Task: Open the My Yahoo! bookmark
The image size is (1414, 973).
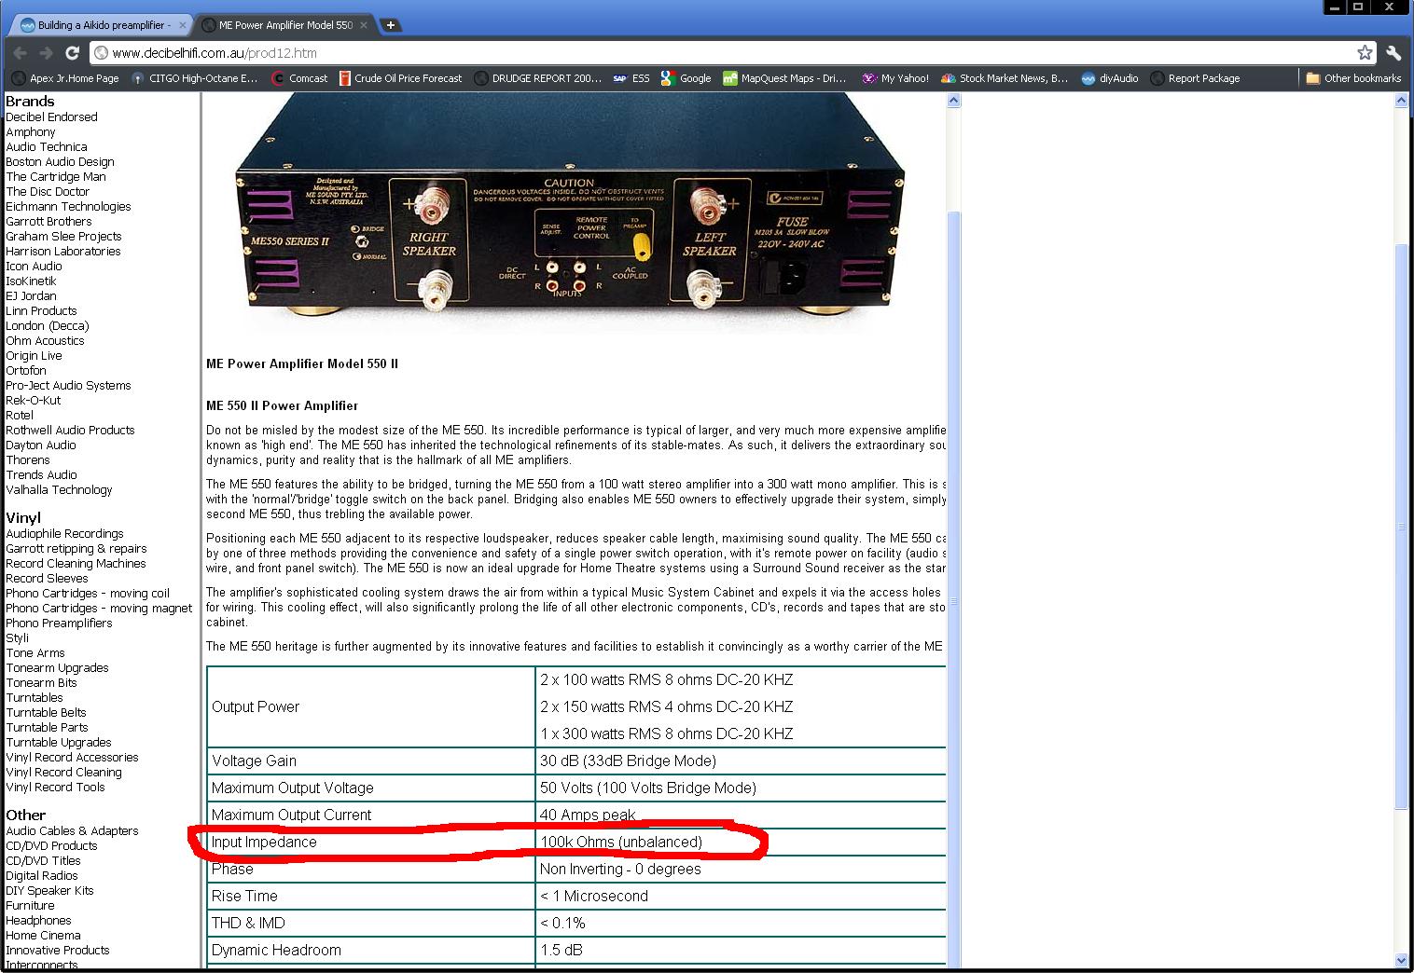Action: coord(895,78)
